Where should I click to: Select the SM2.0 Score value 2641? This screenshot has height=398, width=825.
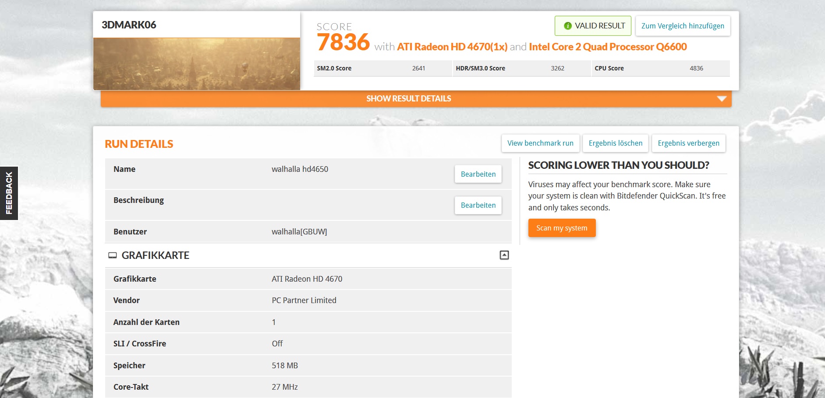[x=418, y=68]
